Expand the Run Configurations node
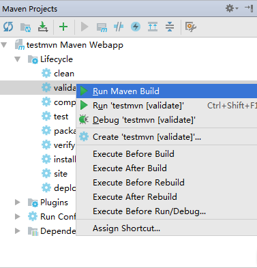 pyautogui.click(x=18, y=217)
